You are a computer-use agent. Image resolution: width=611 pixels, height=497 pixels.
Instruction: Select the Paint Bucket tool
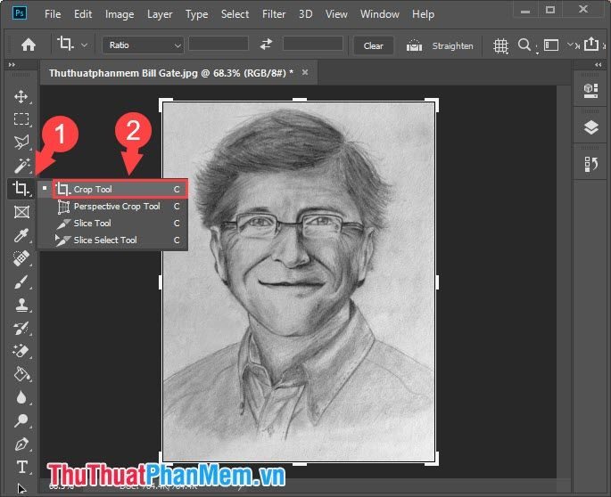pos(21,374)
